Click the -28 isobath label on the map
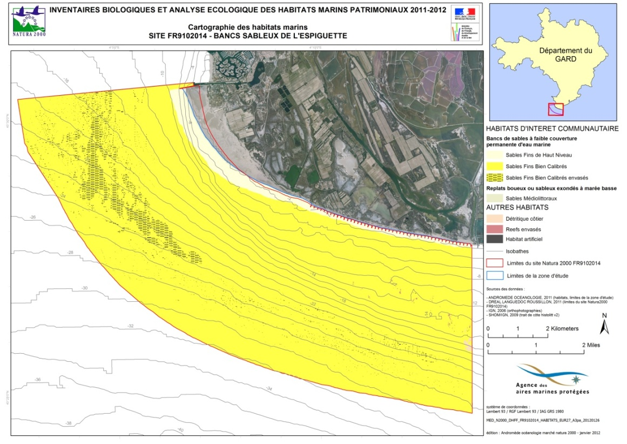Viewport: 627px width, 444px height. pos(70,252)
